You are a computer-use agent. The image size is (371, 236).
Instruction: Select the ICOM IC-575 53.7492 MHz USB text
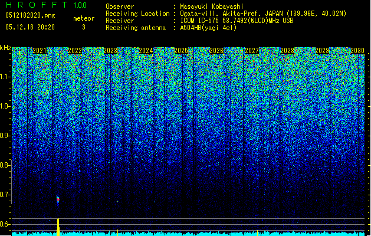(x=237, y=21)
